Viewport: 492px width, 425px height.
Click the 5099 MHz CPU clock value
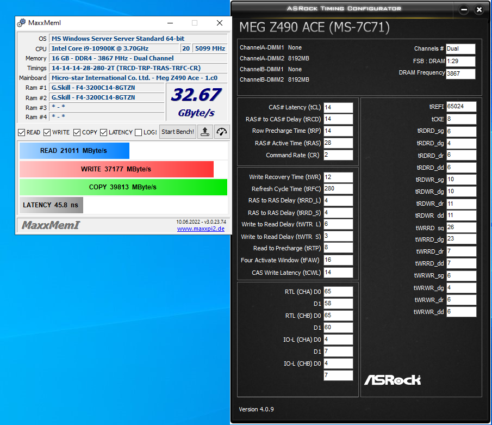tap(210, 48)
